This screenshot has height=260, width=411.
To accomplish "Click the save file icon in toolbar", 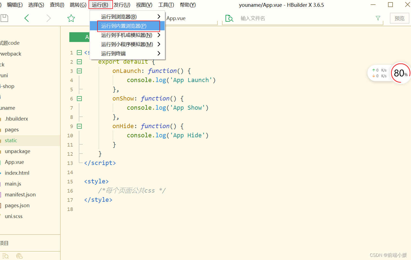I will 4,18.
